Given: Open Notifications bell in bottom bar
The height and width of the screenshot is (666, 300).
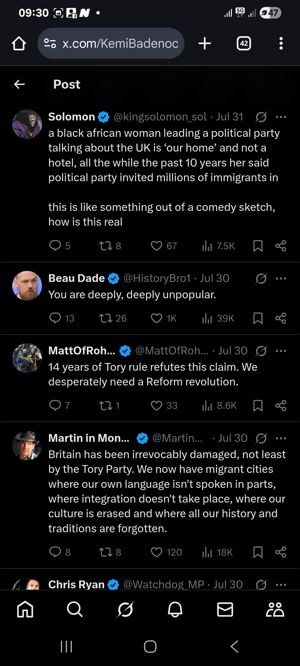Looking at the screenshot, I should tap(175, 609).
